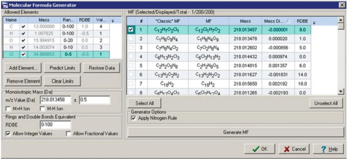The height and width of the screenshot is (159, 348).
Task: Confirm with the OK button
Action: (260, 149)
